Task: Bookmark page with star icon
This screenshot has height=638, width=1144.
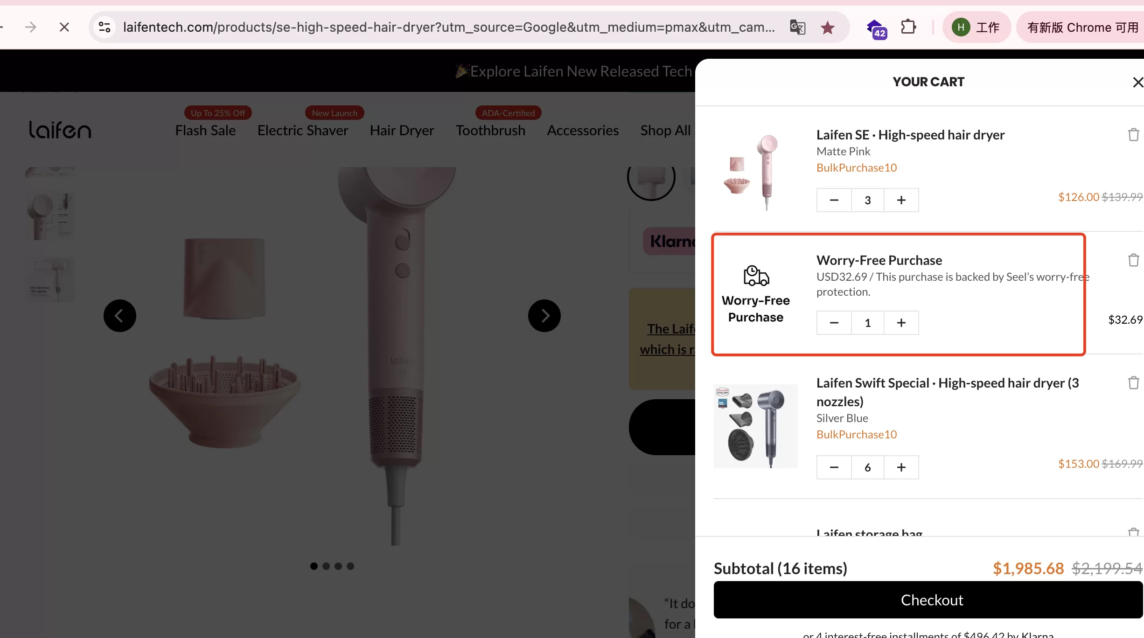Action: [x=828, y=28]
